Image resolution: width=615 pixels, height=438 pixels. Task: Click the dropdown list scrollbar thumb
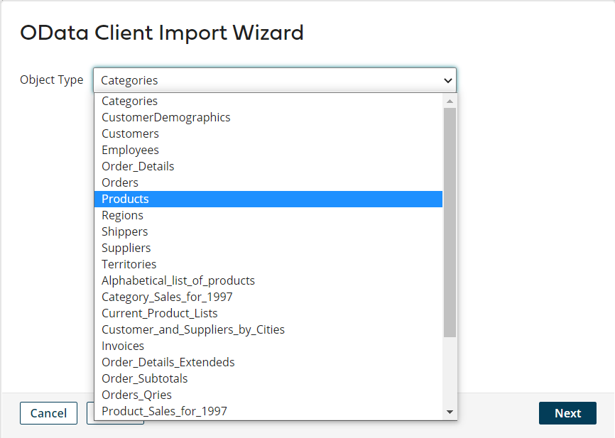(450, 221)
